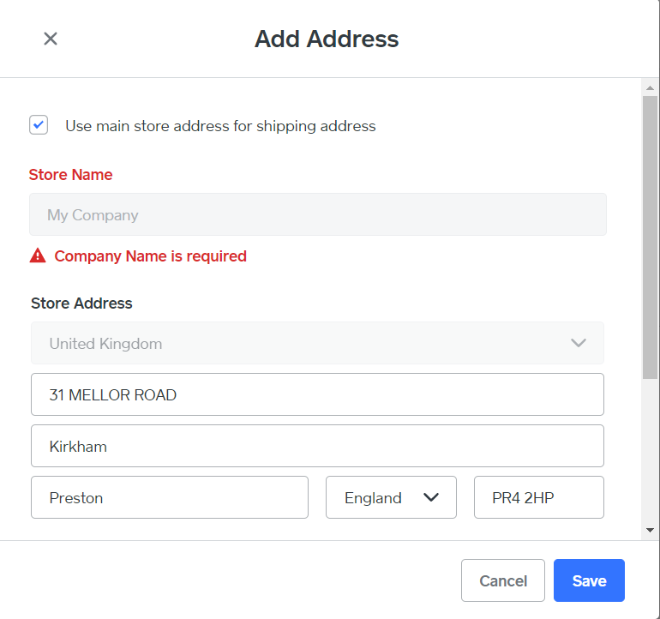Click the 'Company Name is required' error message

tap(150, 255)
